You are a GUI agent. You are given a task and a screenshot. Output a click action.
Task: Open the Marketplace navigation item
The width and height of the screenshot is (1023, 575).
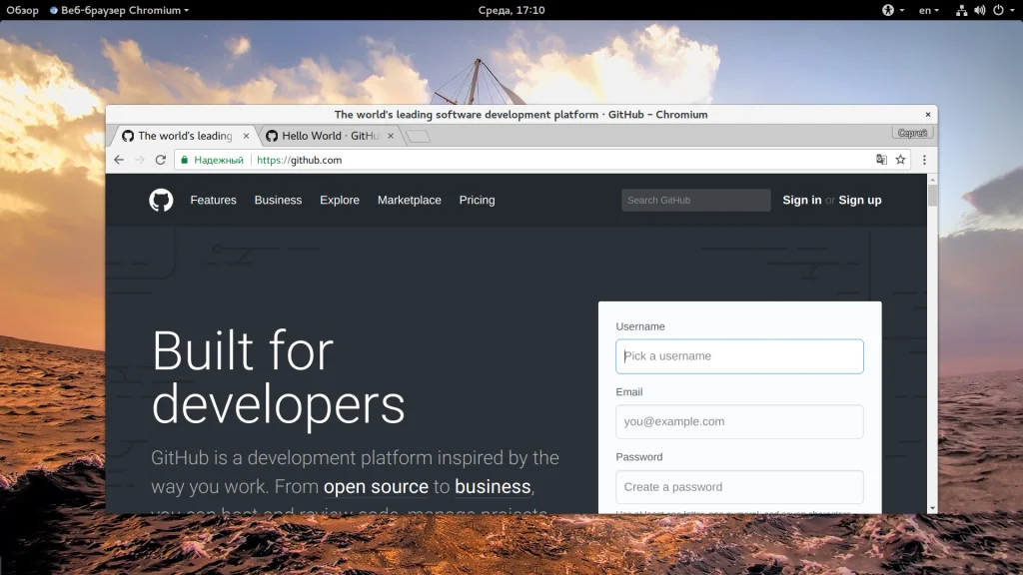point(409,201)
